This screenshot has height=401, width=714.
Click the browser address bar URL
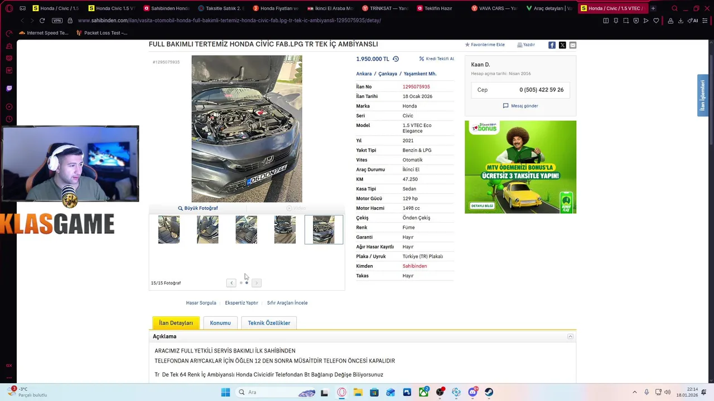click(229, 21)
